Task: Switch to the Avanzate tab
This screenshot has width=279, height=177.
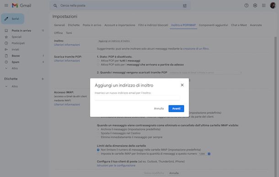Action: [x=256, y=25]
